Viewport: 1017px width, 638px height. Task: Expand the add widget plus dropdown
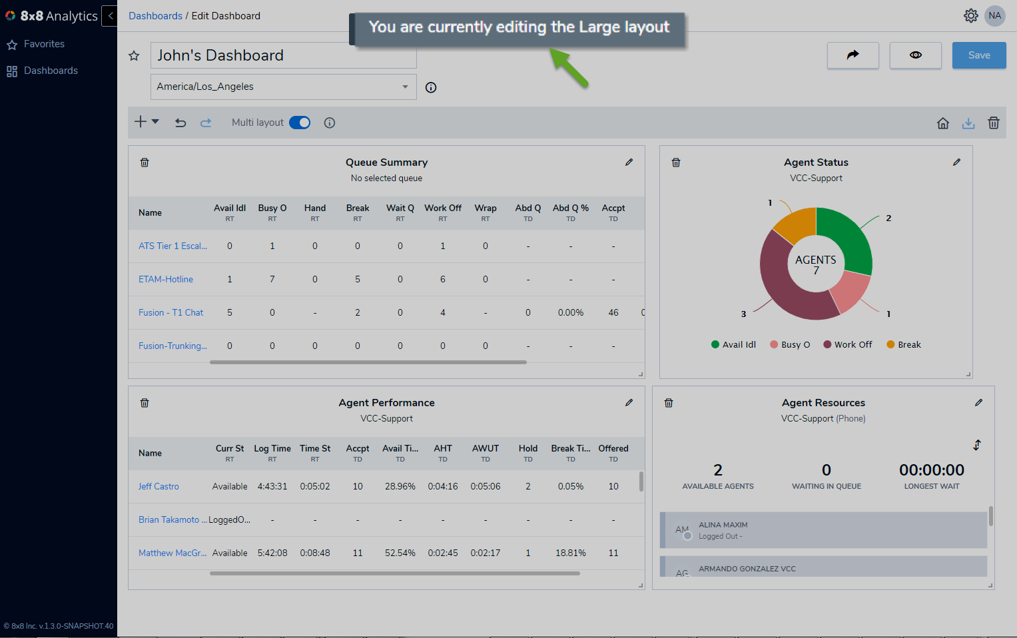[x=147, y=122]
